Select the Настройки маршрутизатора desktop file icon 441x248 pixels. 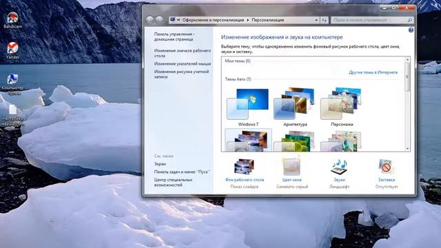pos(12,115)
